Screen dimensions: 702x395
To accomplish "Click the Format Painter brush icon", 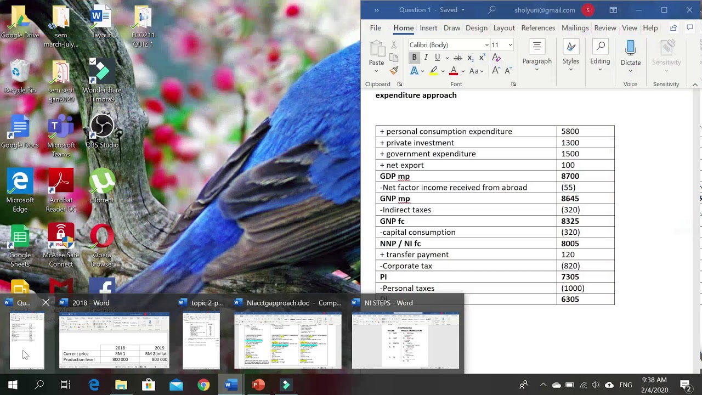I will click(394, 71).
